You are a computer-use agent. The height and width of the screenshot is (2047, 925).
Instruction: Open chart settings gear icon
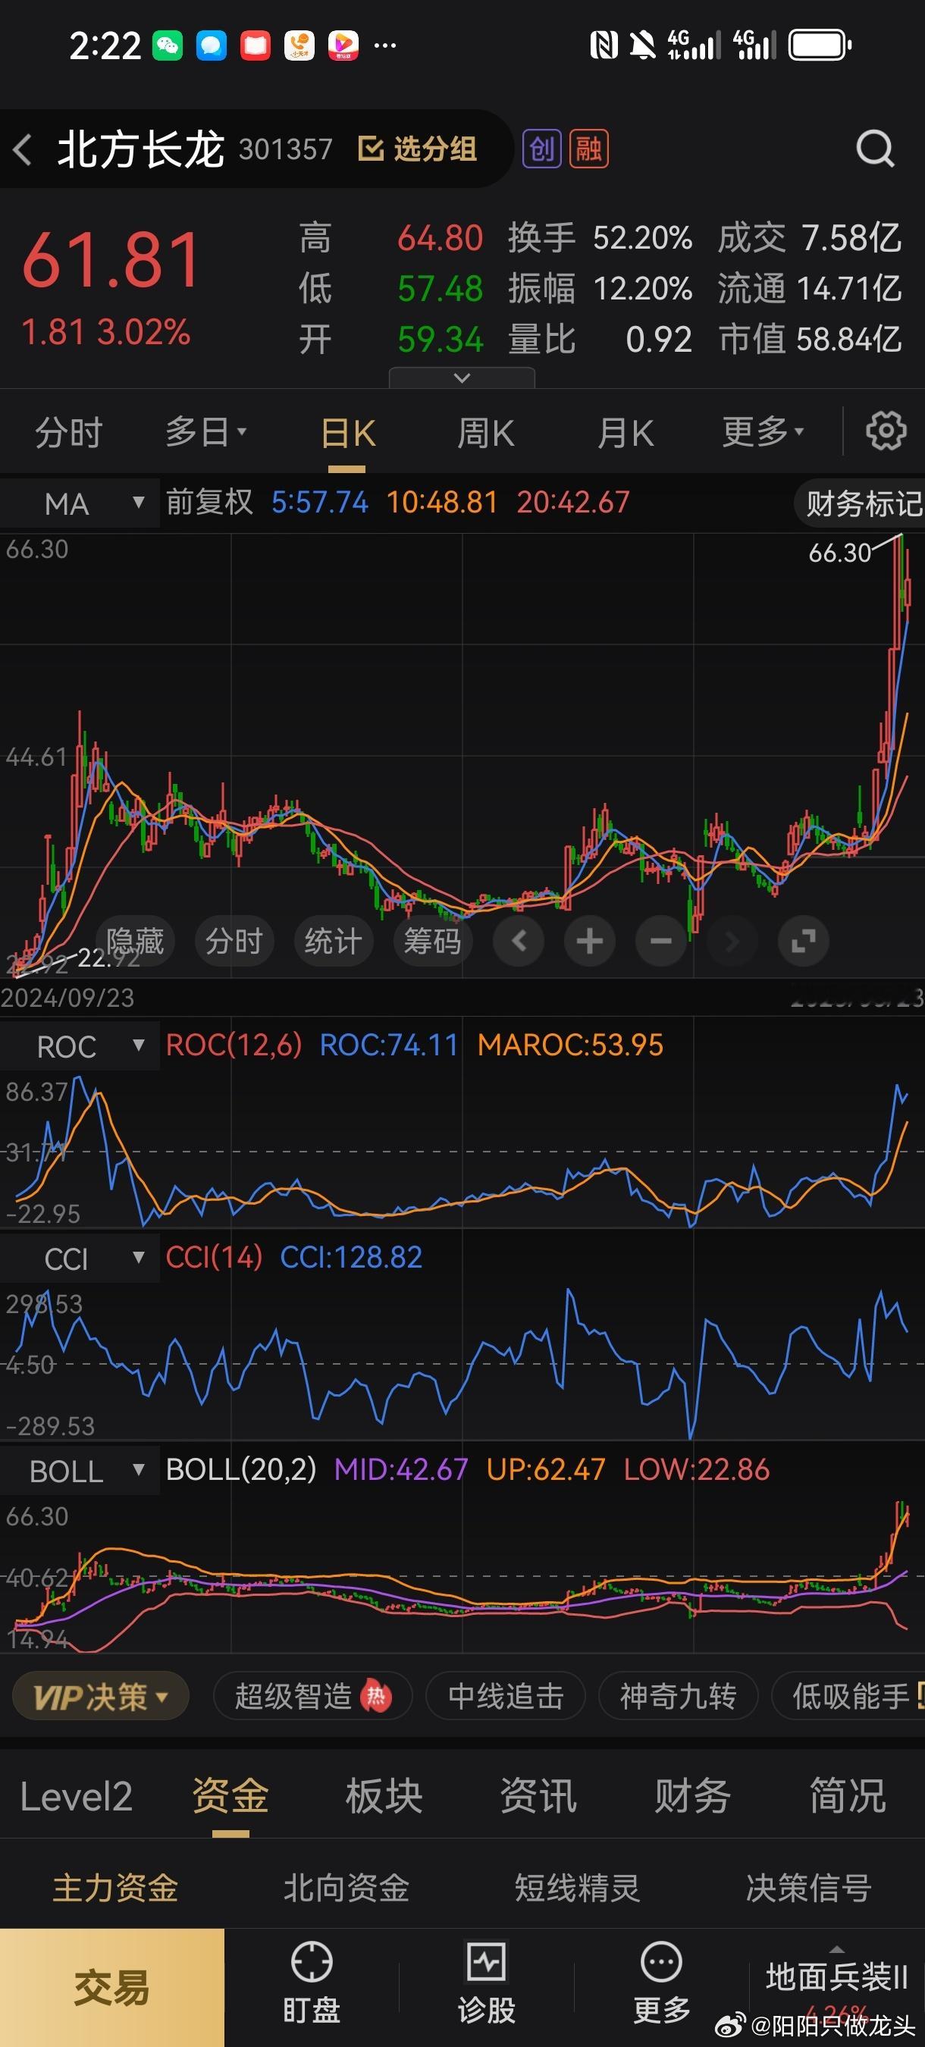tap(886, 431)
